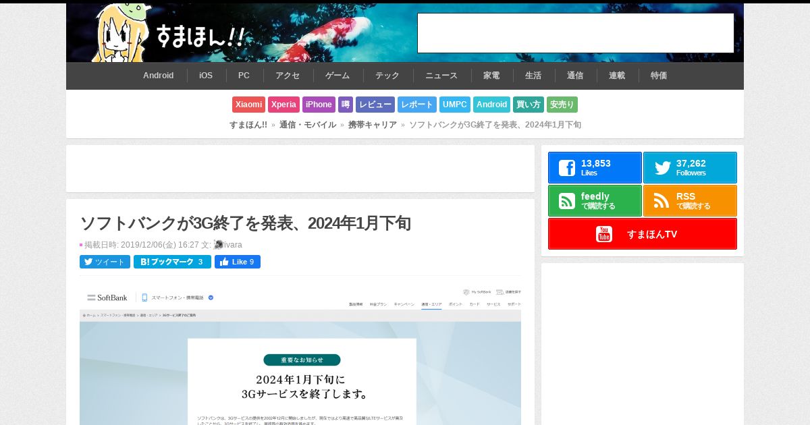Open the 特価 menu item
This screenshot has width=810, height=425.
[659, 76]
